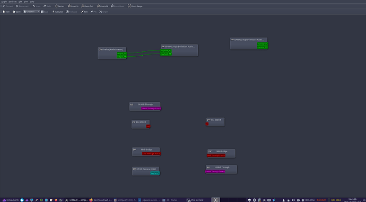Screen dimensions: 366x202
Task: Click the Connect toolbar button
Action: point(8,6)
